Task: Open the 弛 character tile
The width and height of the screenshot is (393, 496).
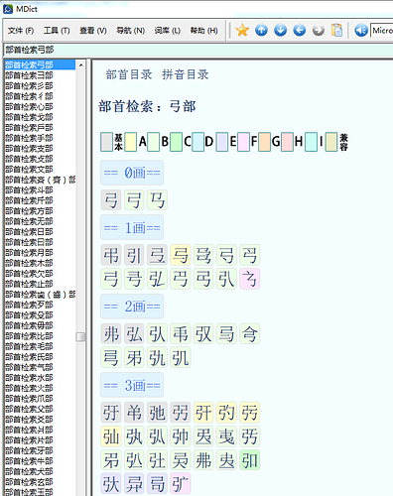Action: [x=157, y=413]
